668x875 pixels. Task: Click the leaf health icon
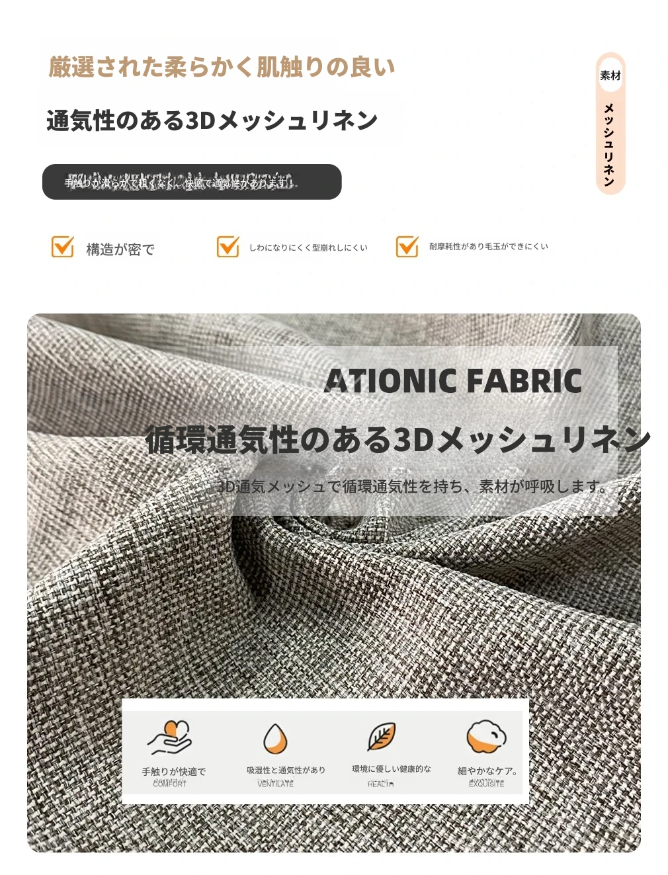tap(382, 737)
